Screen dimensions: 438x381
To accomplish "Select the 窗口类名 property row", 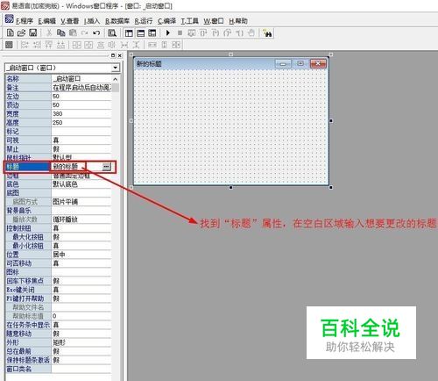I will tap(58, 369).
